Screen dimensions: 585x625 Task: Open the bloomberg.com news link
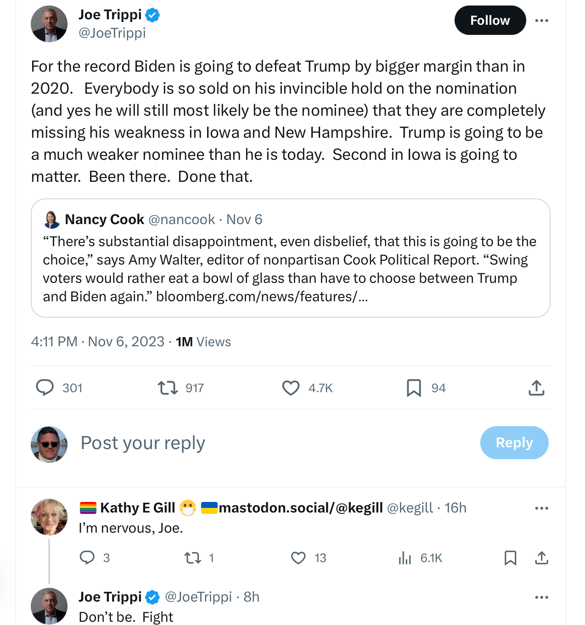[x=262, y=297]
